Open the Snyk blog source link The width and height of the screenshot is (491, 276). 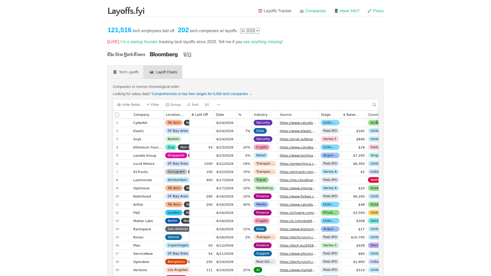[x=298, y=139]
